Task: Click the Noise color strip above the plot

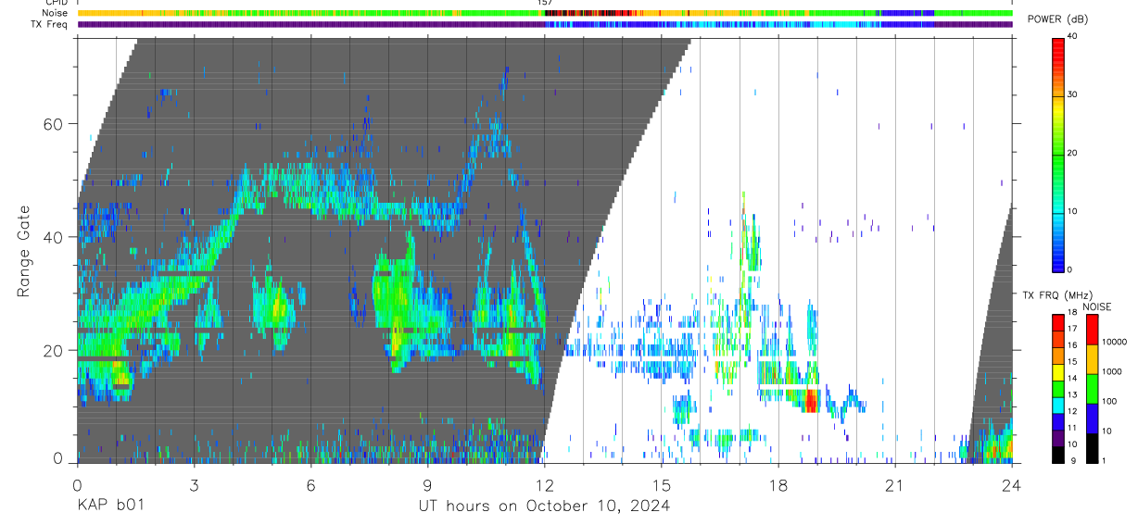Action: click(545, 13)
